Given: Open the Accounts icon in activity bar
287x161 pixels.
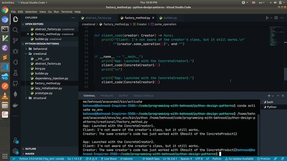Looking at the screenshot, I should (x=15, y=140).
